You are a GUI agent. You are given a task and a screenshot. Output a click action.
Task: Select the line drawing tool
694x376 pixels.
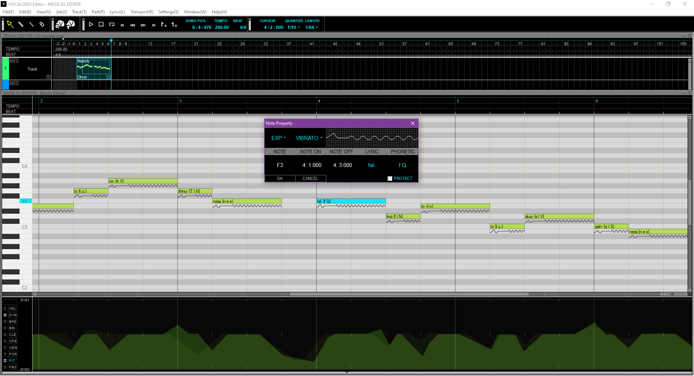[31, 24]
